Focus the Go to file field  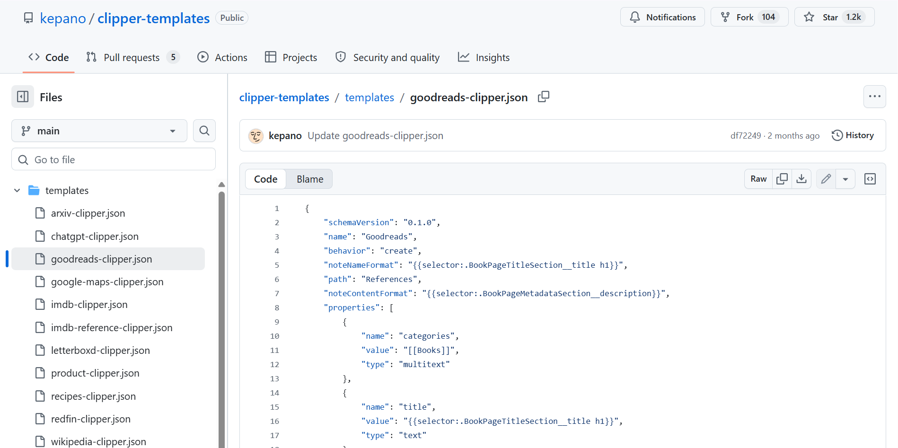tap(114, 159)
